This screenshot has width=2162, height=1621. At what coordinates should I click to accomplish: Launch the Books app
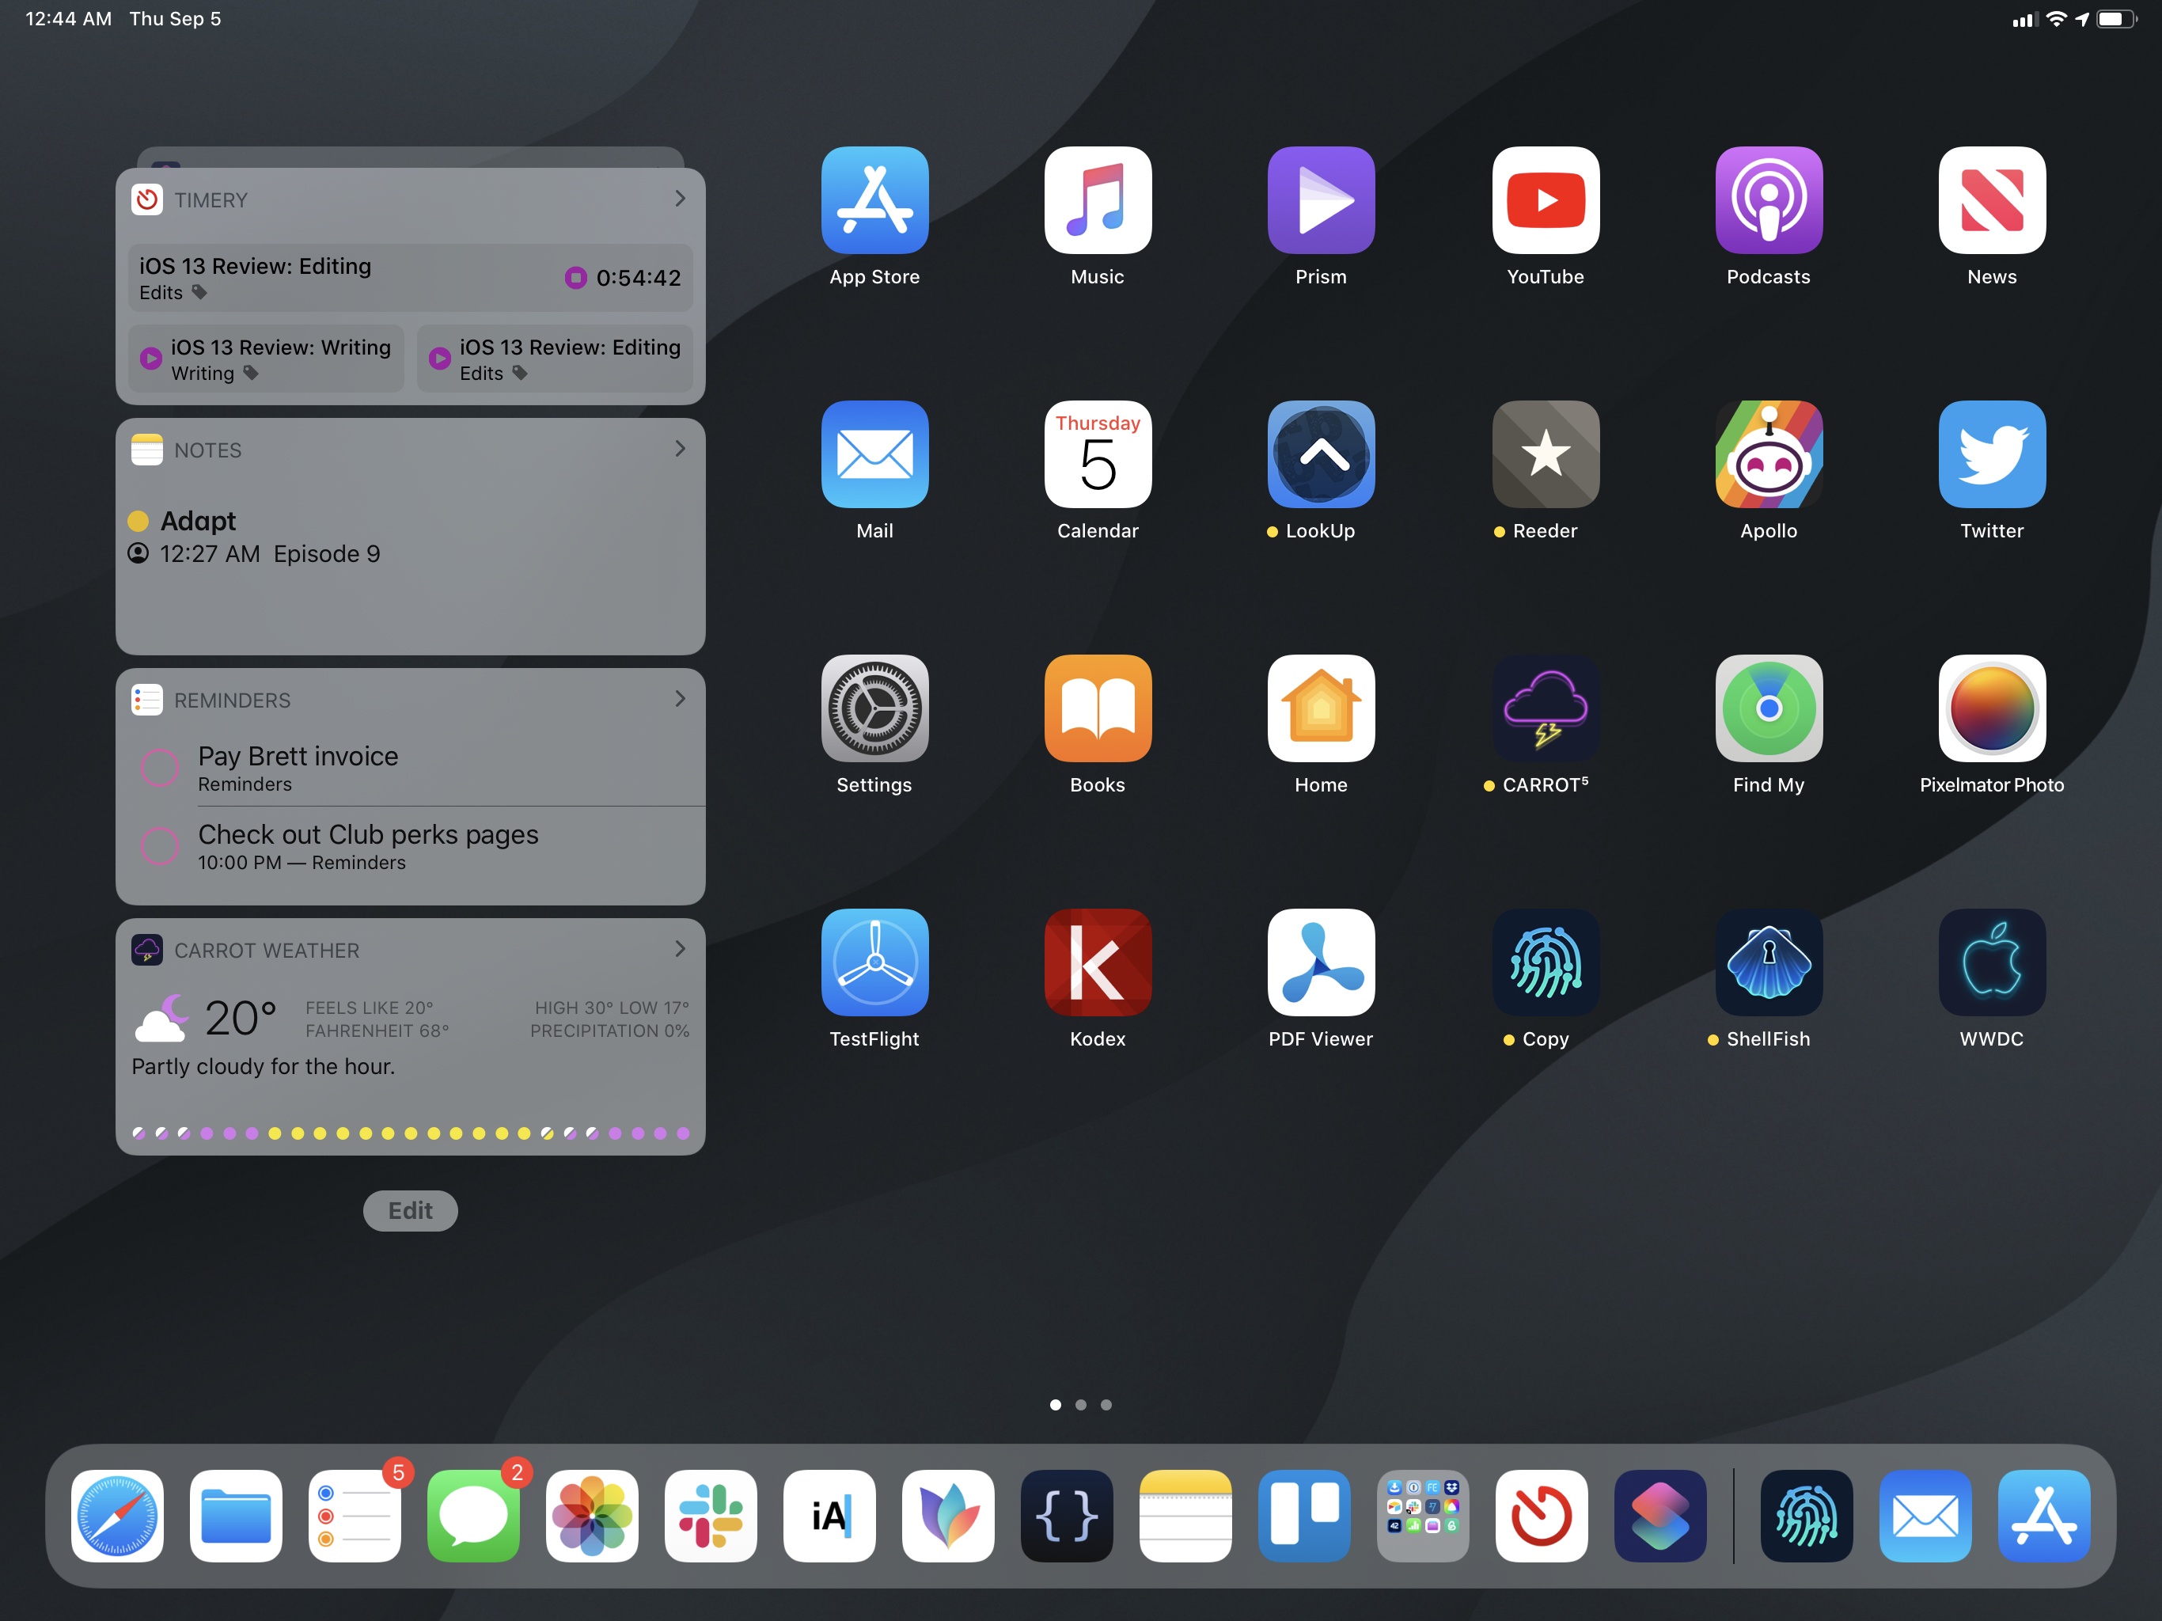(1098, 709)
